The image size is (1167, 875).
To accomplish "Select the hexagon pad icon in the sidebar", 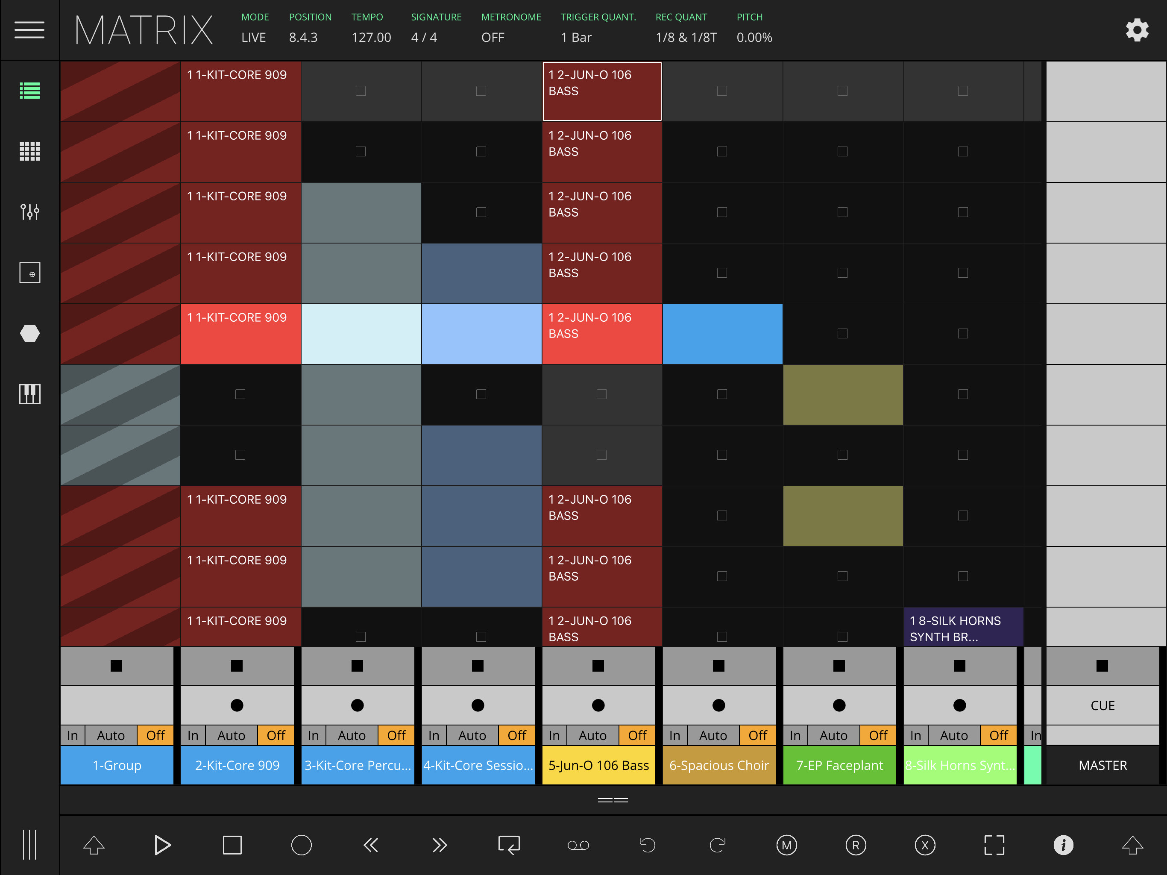I will (x=29, y=333).
